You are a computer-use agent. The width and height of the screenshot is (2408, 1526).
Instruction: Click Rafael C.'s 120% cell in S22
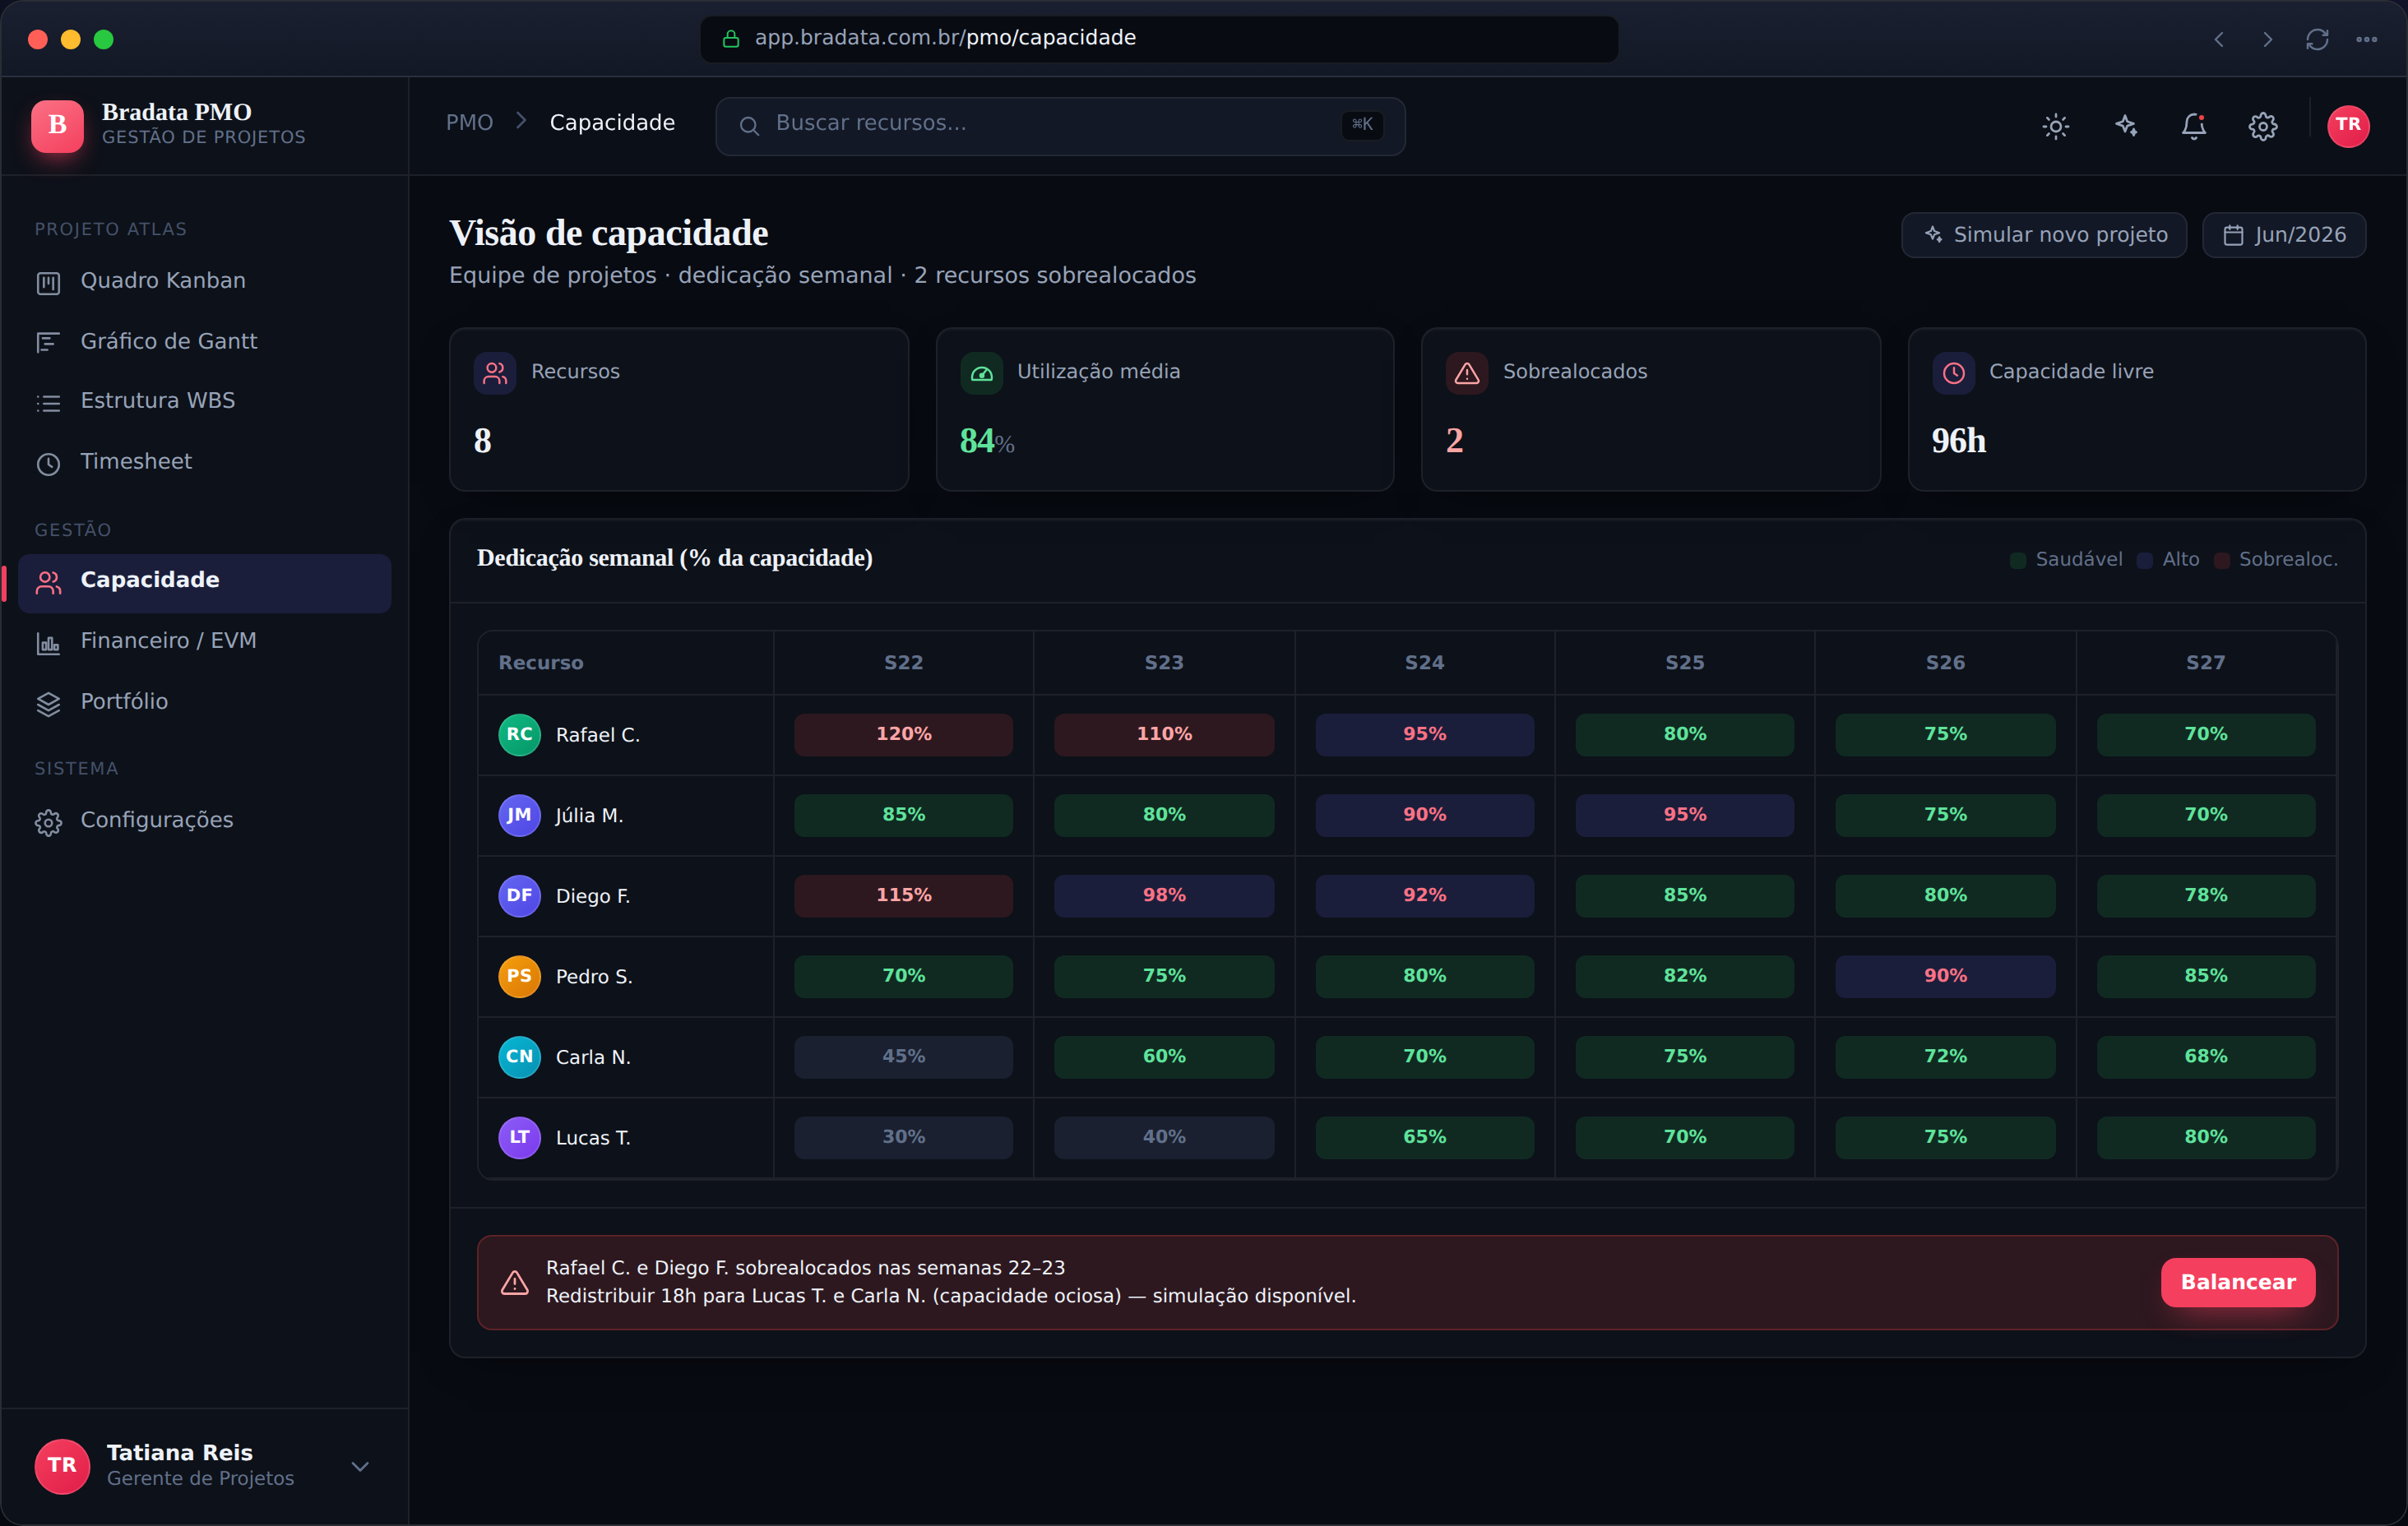click(x=903, y=735)
